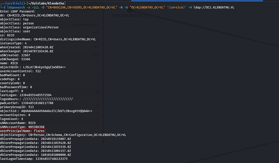Click the pwdLastSet: 133648518188117788 line

pyautogui.click(x=27, y=103)
